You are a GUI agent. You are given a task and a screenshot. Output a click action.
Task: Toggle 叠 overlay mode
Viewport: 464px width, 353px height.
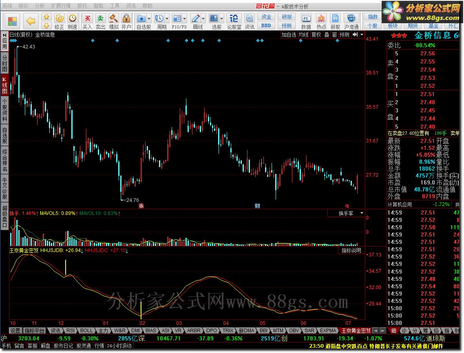pyautogui.click(x=327, y=35)
